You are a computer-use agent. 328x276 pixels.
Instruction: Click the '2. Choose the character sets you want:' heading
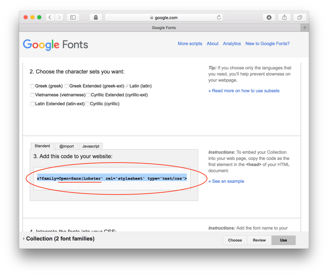77,72
